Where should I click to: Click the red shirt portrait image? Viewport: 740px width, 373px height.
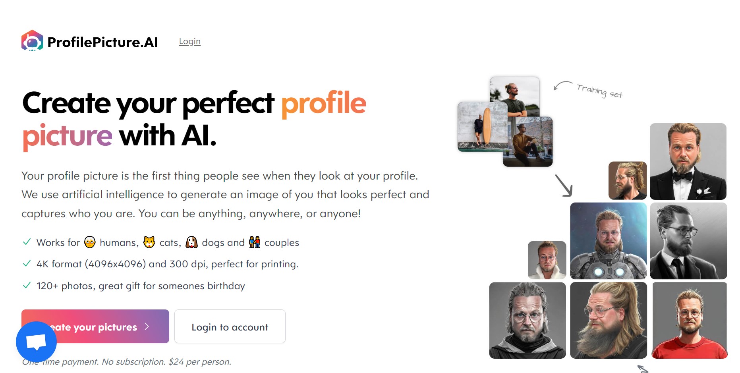[x=688, y=321]
